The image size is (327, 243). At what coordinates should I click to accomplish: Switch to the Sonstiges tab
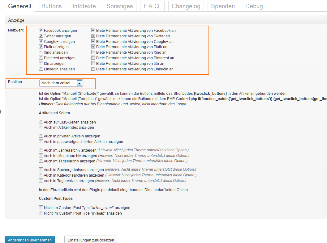[x=119, y=6]
